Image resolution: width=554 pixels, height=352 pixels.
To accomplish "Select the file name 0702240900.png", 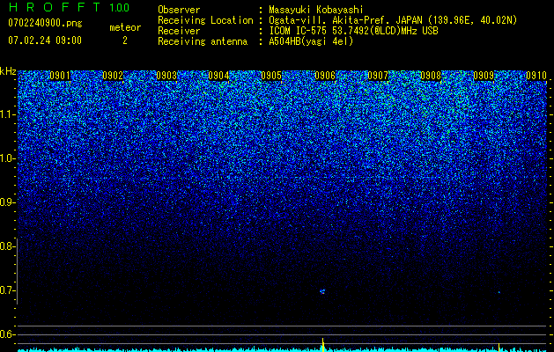I will click(x=45, y=23).
